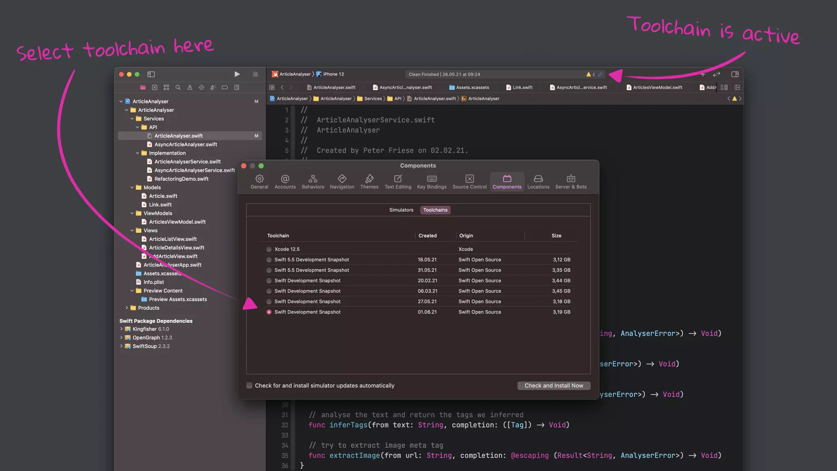This screenshot has height=471, width=837.
Task: Open the ArticlesViewModel.swift editor tab
Action: [x=654, y=87]
